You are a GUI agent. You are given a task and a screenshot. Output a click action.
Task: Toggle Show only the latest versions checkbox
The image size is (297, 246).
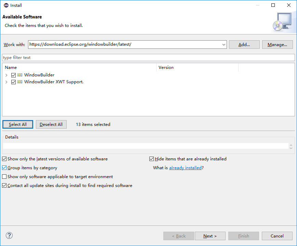click(4, 159)
